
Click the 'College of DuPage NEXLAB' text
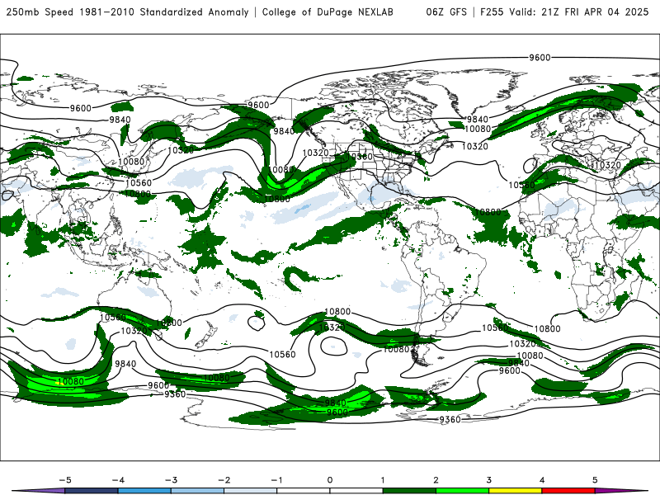tap(328, 12)
